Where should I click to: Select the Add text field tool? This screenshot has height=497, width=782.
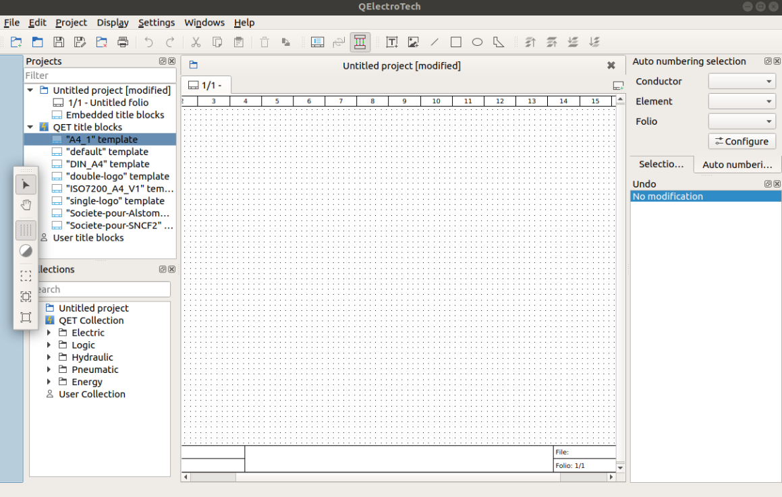pyautogui.click(x=392, y=42)
